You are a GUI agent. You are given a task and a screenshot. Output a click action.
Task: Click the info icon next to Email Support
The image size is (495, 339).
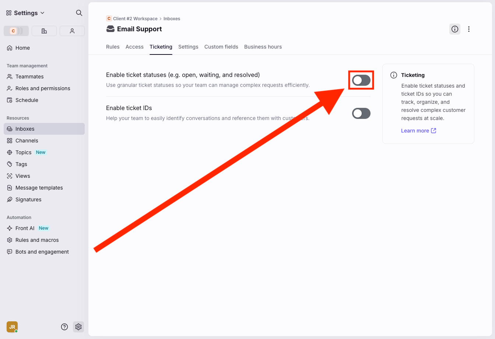pos(455,29)
